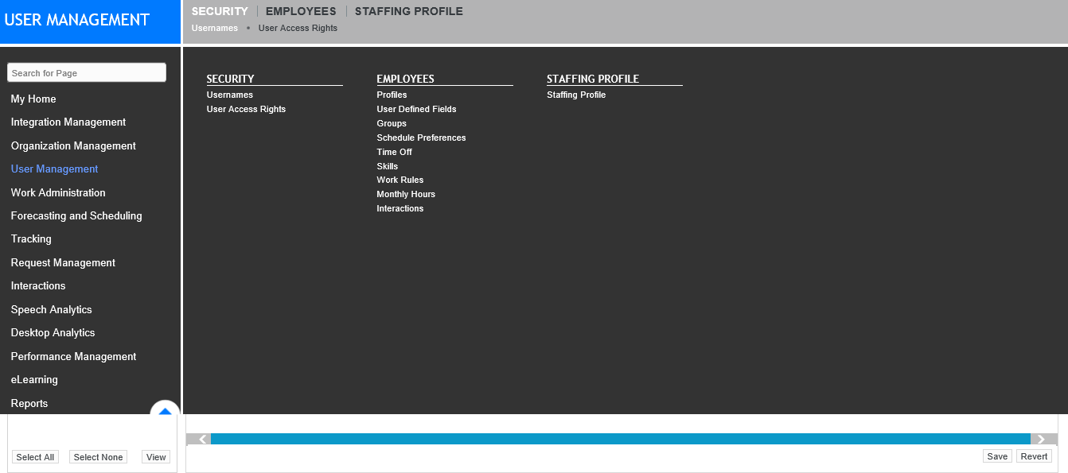Click the Save button

(997, 456)
